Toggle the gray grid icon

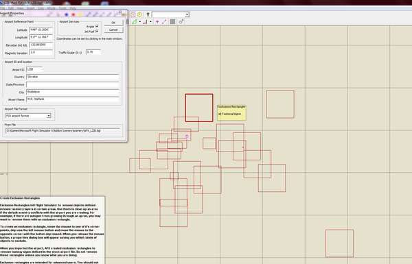tap(172, 22)
